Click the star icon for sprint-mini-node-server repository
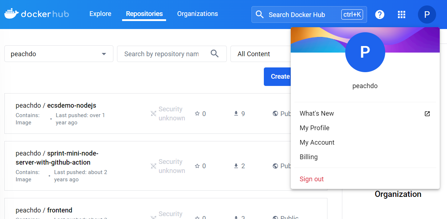This screenshot has height=219, width=447. pyautogui.click(x=197, y=166)
